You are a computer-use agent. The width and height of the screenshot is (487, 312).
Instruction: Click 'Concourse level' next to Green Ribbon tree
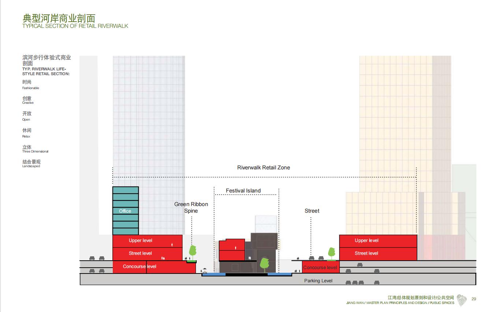coord(140,267)
